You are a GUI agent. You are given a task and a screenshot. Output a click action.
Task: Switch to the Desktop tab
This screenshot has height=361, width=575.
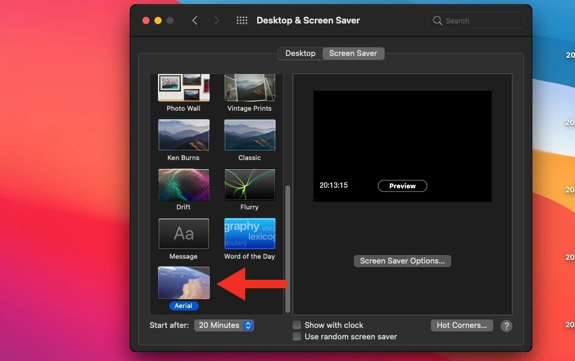pyautogui.click(x=300, y=53)
